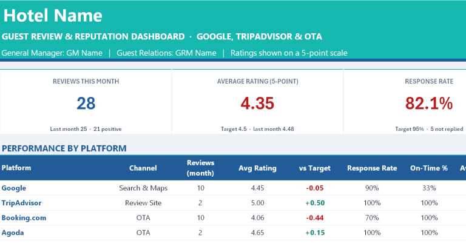Select the -0.44 vs target cell
The image size is (466, 244).
coord(315,217)
